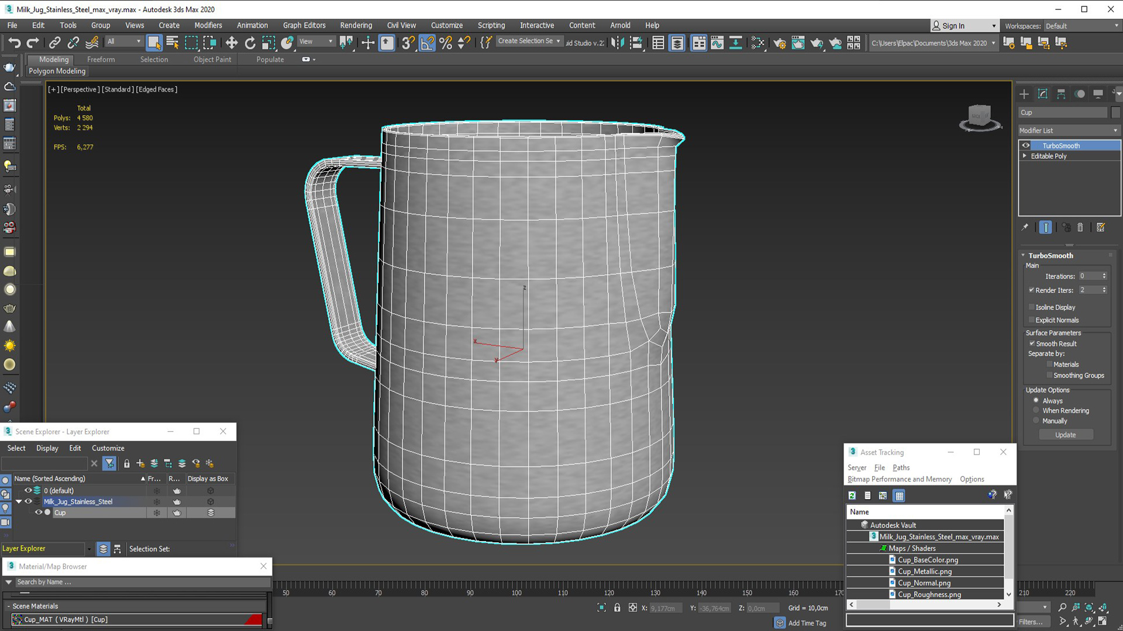Collapse the TurboSmooth rollout
Screen dimensions: 1123x631
[x=1024, y=255]
